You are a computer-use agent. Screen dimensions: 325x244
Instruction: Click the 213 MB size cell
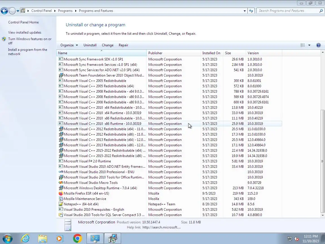point(238,188)
